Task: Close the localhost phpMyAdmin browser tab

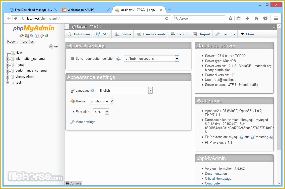Action: click(161, 10)
